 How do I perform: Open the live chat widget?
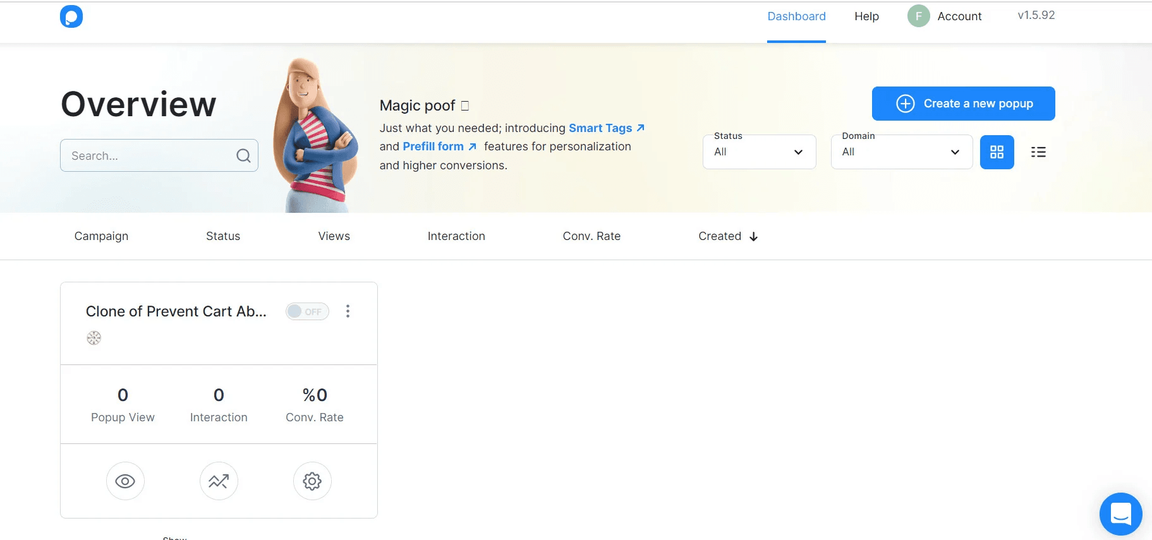(x=1120, y=513)
